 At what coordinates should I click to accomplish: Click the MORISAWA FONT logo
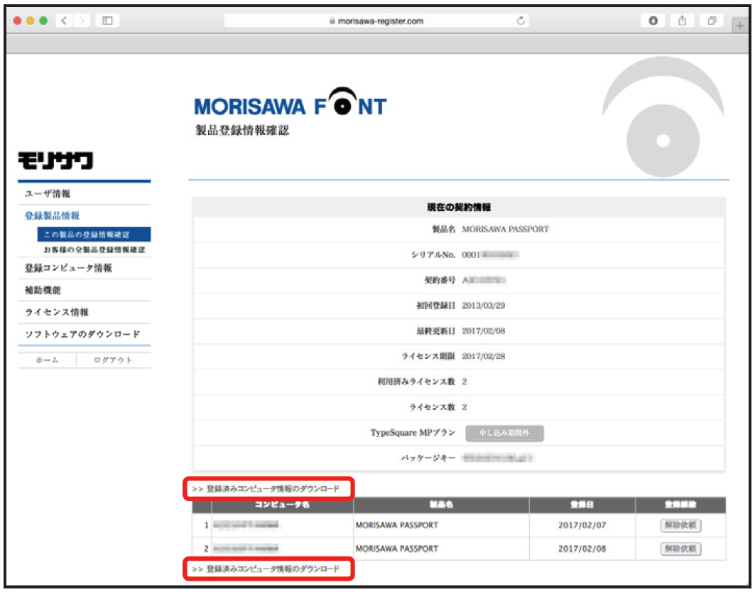pyautogui.click(x=290, y=102)
